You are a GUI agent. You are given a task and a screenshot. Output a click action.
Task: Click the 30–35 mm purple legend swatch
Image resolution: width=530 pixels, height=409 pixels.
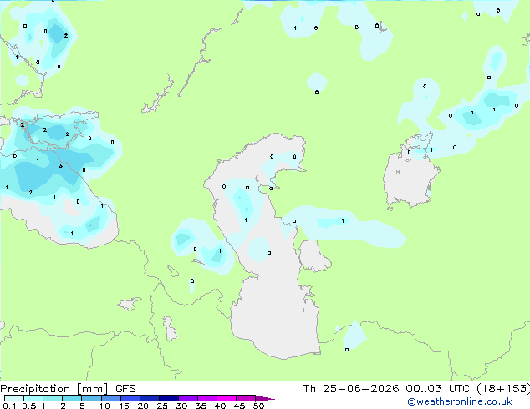[188, 398]
